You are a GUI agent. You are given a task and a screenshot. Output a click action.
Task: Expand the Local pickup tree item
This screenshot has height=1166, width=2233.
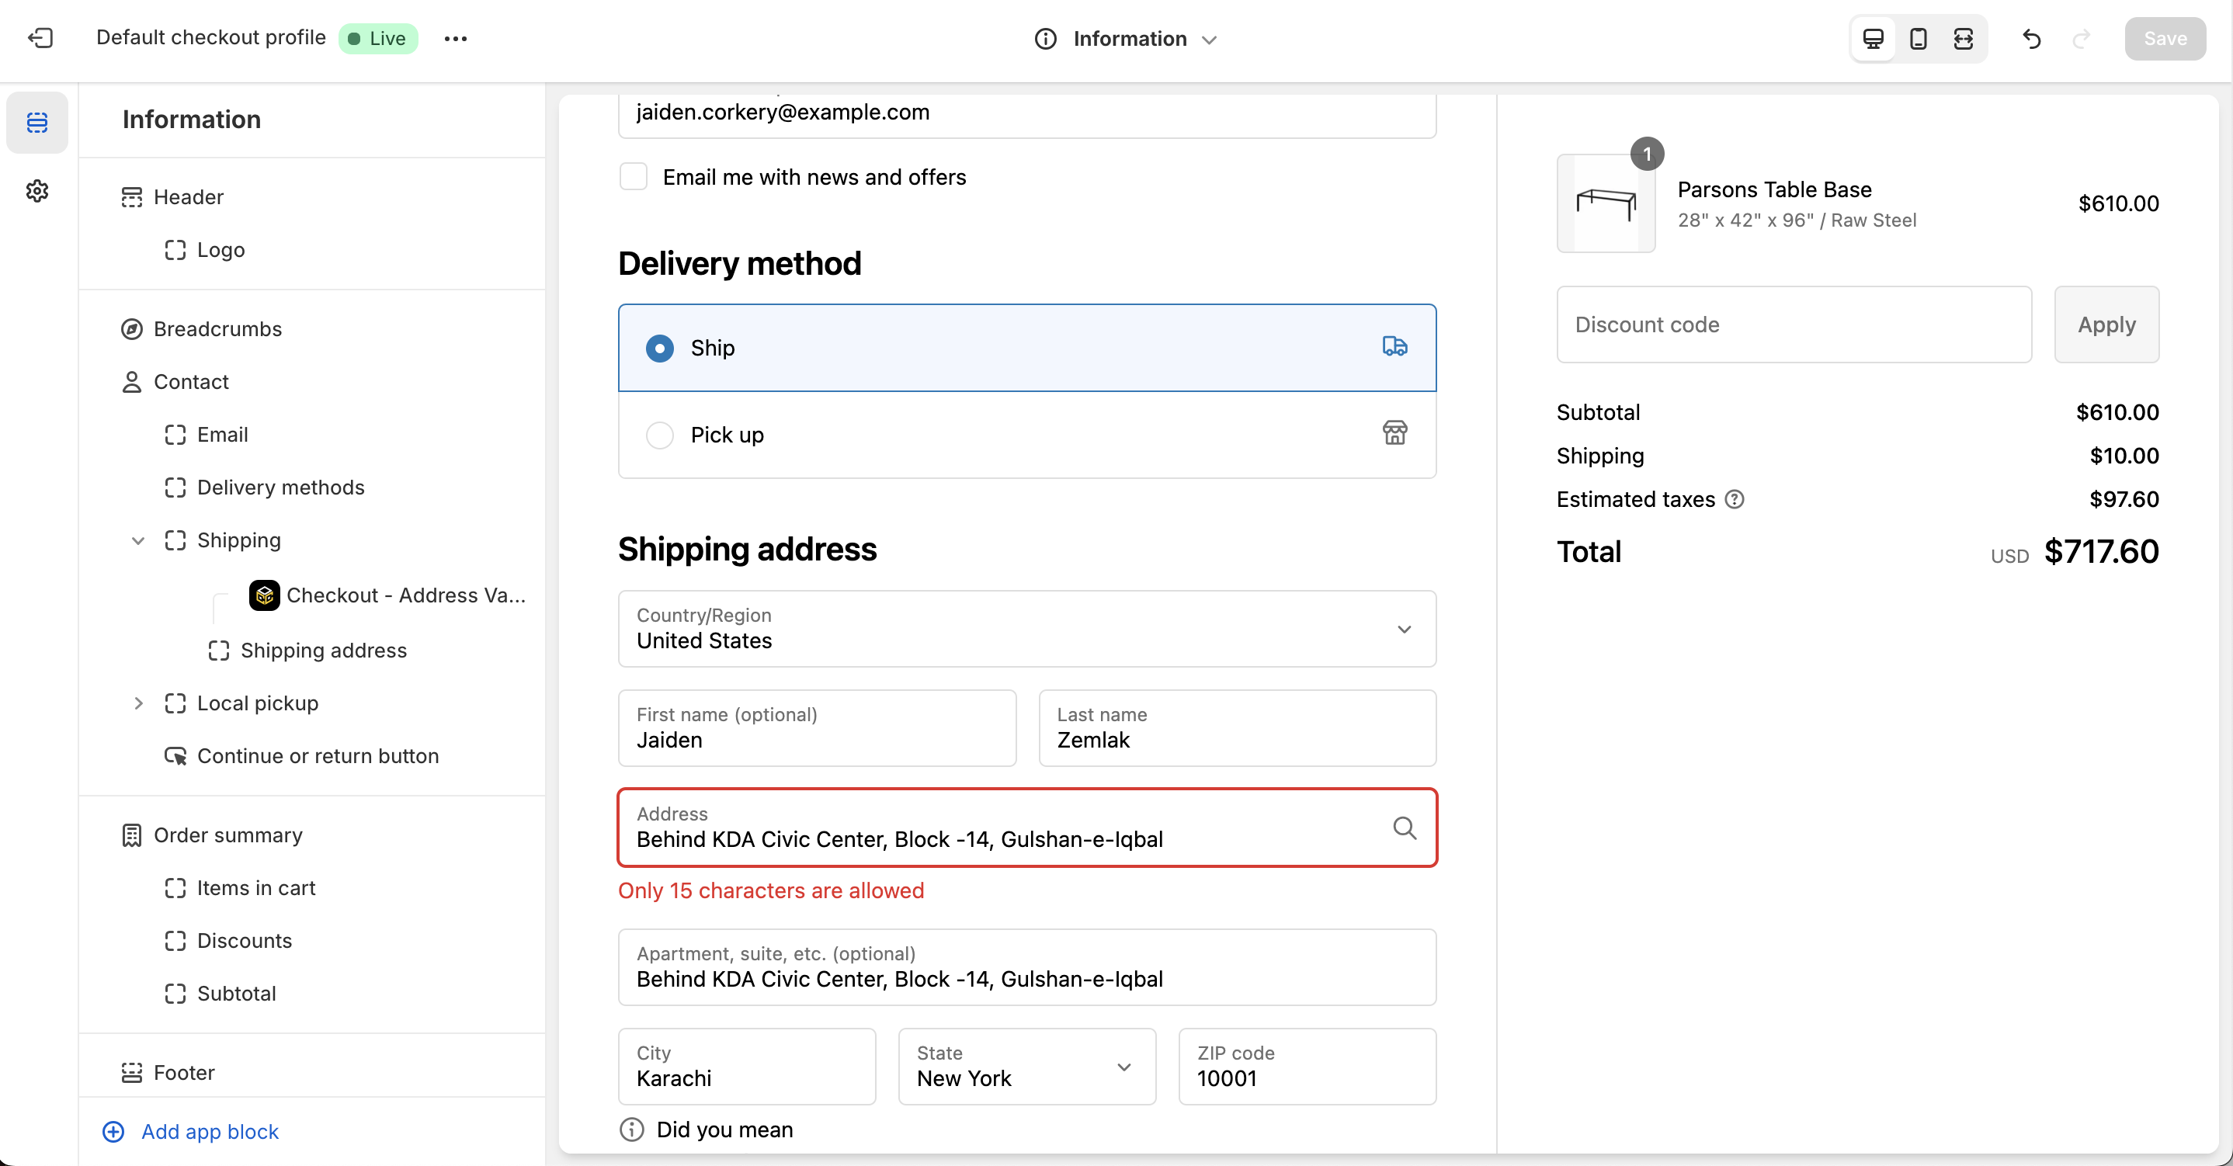(x=138, y=703)
